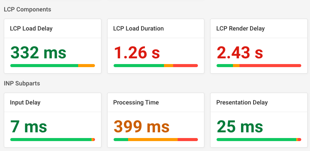Click the 1.26 s value
This screenshot has width=310, height=151.
pos(137,53)
